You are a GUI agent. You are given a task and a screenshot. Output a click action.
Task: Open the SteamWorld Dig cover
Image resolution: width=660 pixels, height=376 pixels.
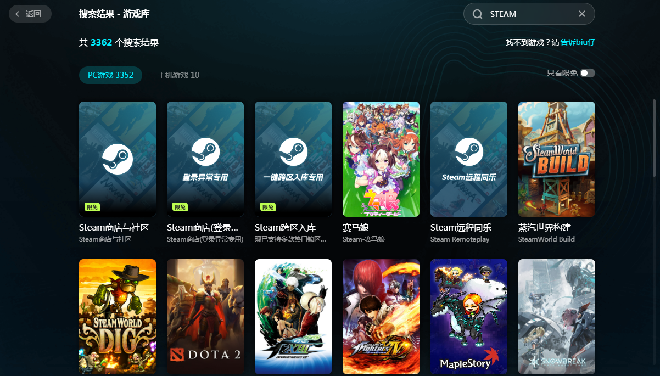point(118,317)
